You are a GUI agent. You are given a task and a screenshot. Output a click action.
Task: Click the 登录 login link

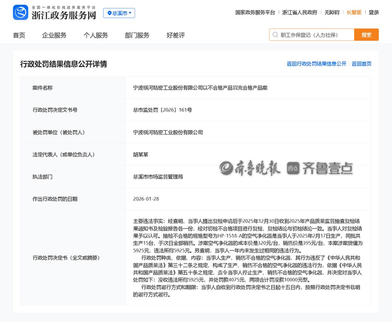pyautogui.click(x=374, y=12)
